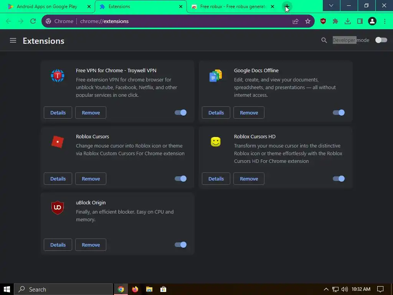Click the search extensions magnifier icon

coord(324,40)
